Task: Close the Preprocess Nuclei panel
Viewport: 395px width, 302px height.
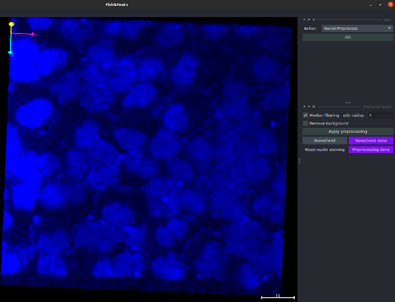Action: (x=304, y=106)
